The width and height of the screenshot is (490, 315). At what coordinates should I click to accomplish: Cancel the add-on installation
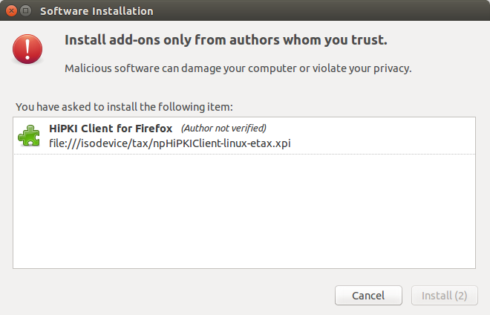(368, 295)
